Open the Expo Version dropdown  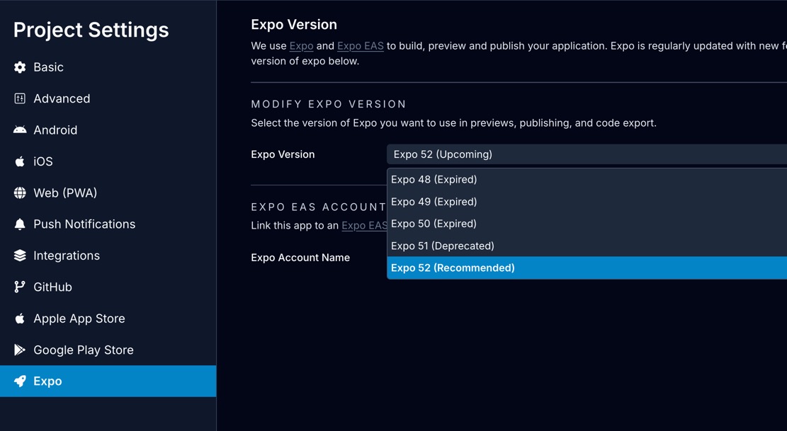[587, 154]
